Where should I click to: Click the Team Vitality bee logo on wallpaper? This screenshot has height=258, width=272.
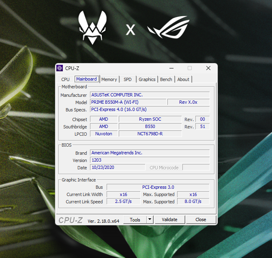(92, 27)
